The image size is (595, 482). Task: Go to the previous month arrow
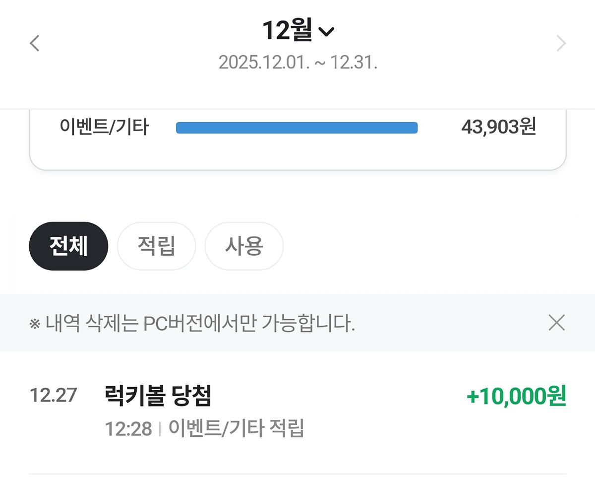point(34,44)
